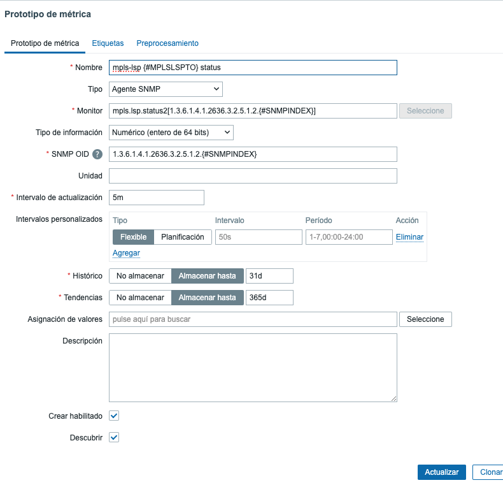Toggle the Descubrir checkbox
Image resolution: width=503 pixels, height=485 pixels.
[x=114, y=438]
